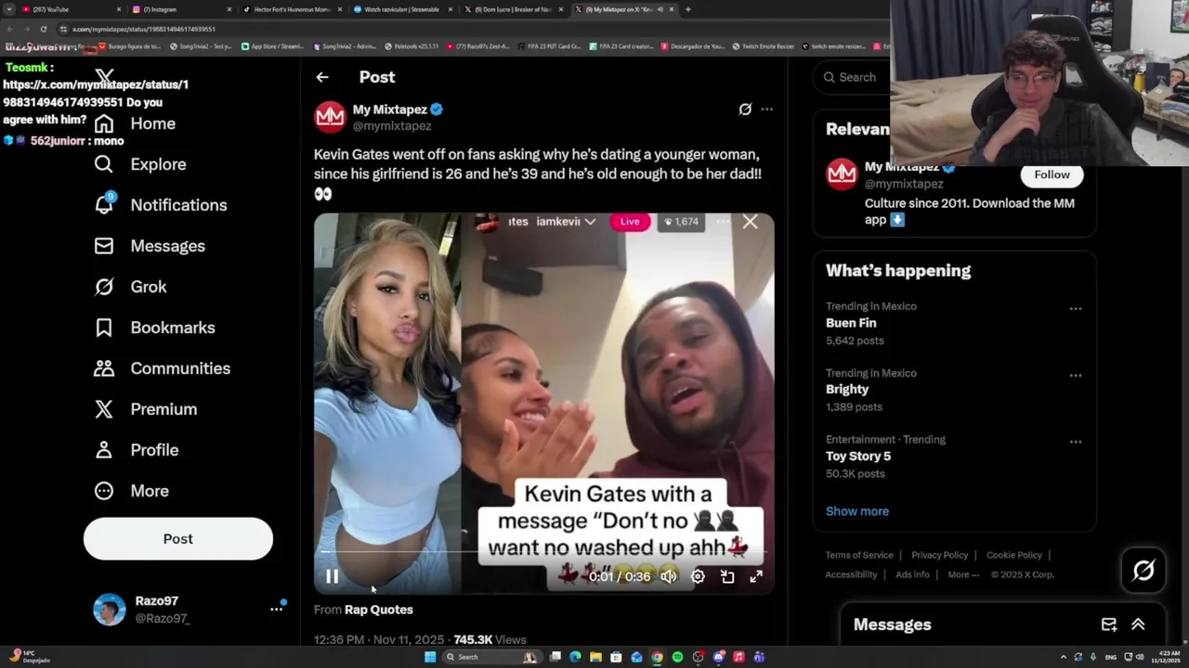Screen dimensions: 1189x668
Task: Open a new browser tab
Action: point(687,9)
